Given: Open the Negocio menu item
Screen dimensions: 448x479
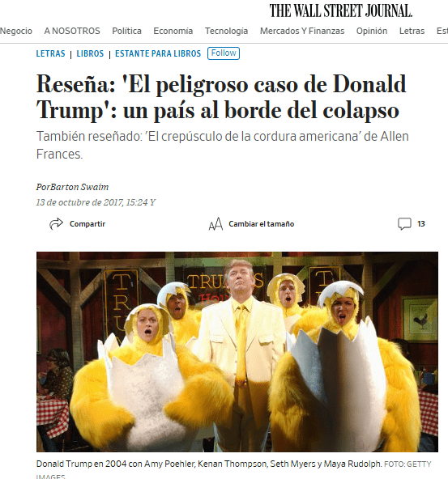Looking at the screenshot, I should tap(16, 31).
